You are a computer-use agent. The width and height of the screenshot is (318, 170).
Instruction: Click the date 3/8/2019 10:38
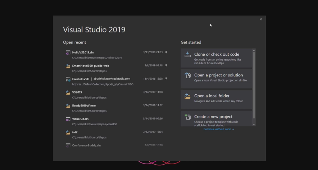154,145
